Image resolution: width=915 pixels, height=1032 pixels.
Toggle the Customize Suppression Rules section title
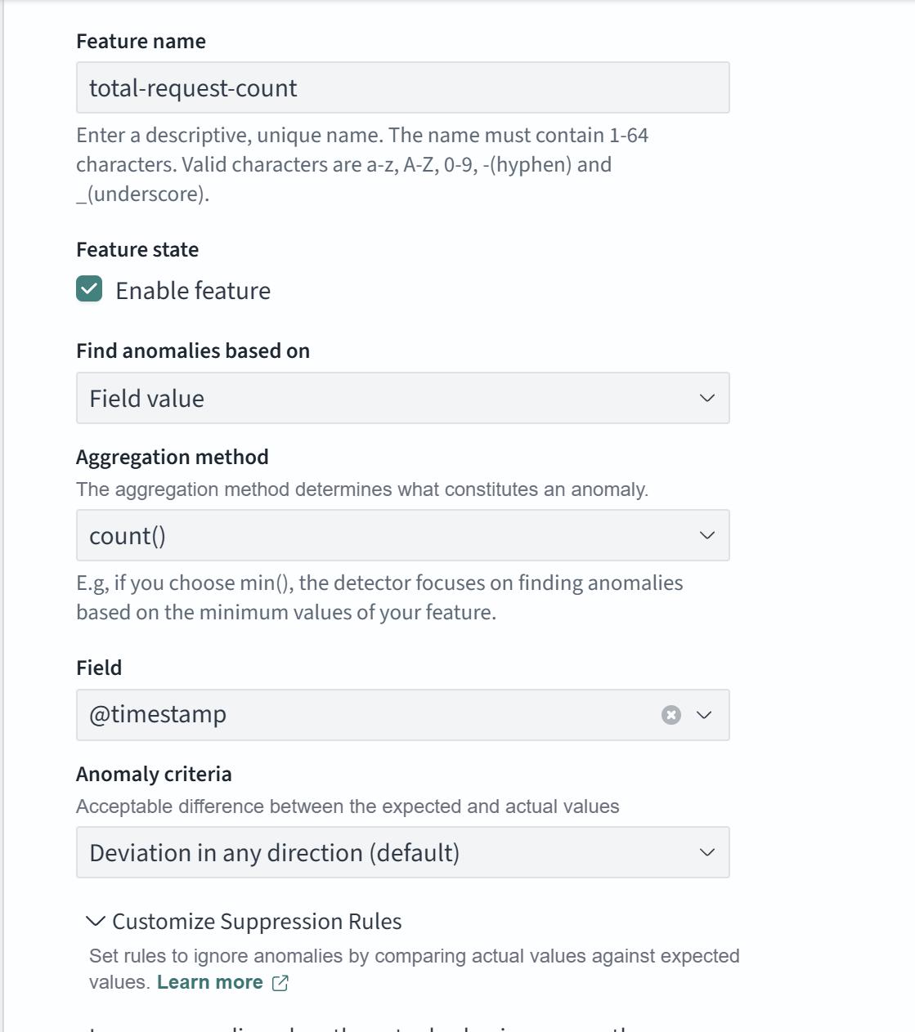pos(257,922)
